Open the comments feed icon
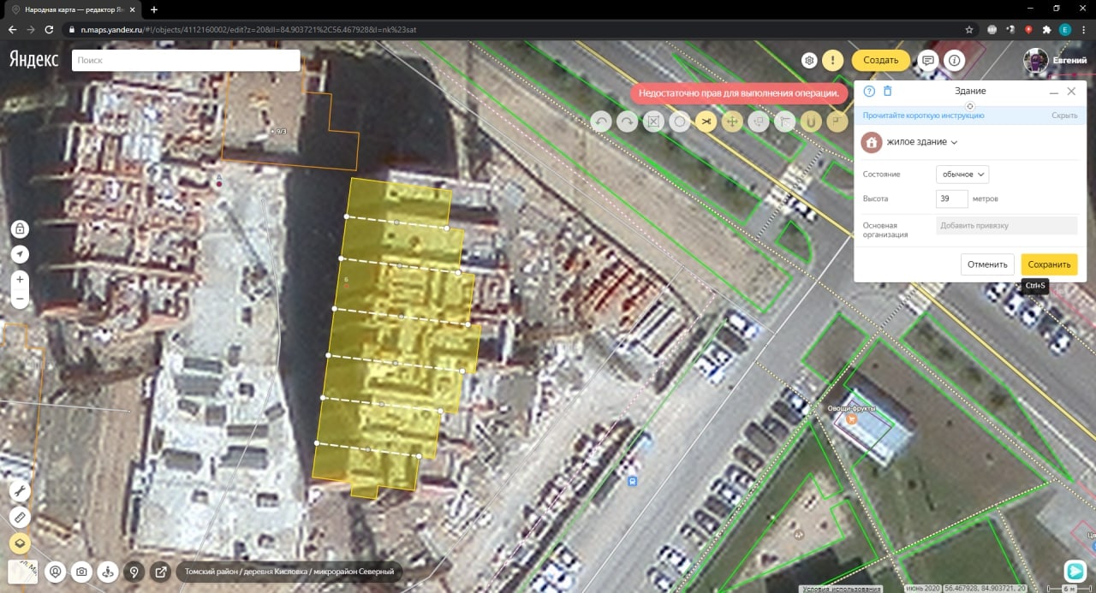The image size is (1096, 593). point(927,60)
